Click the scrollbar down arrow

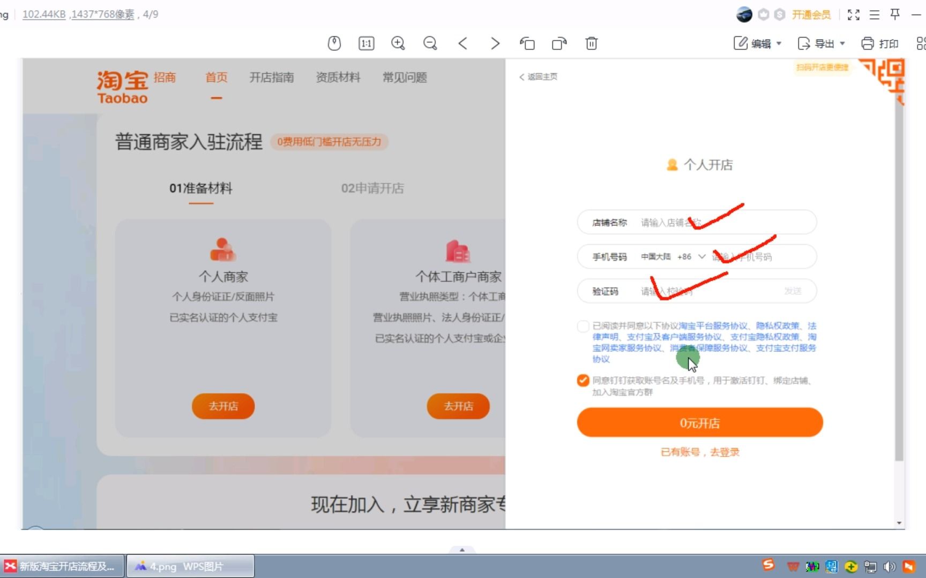tap(899, 523)
